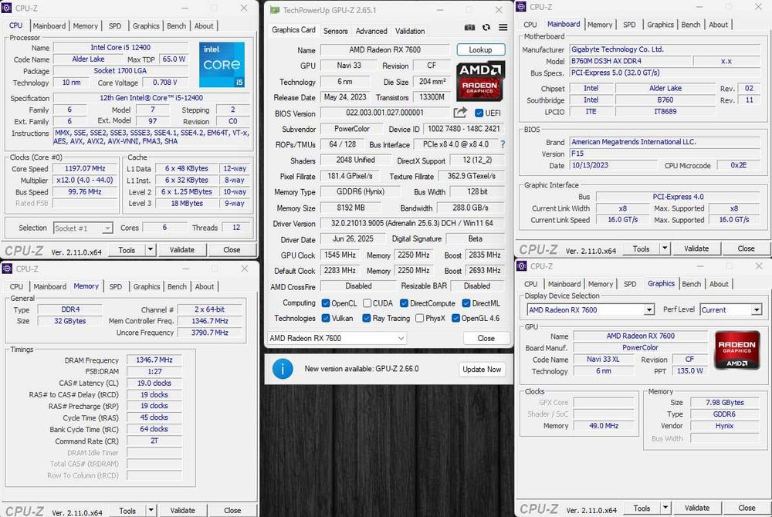Image resolution: width=772 pixels, height=517 pixels.
Task: Toggle the UEFI checkbox
Action: click(x=479, y=113)
